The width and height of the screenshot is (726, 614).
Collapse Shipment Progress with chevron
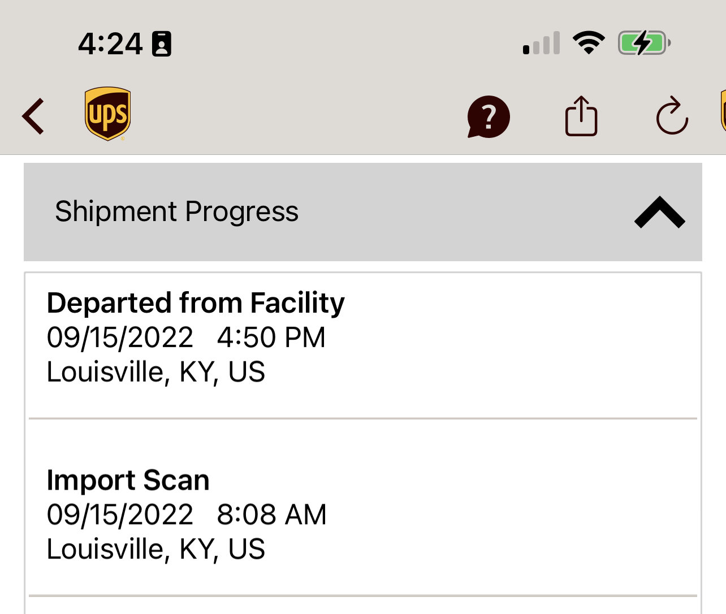pos(659,212)
